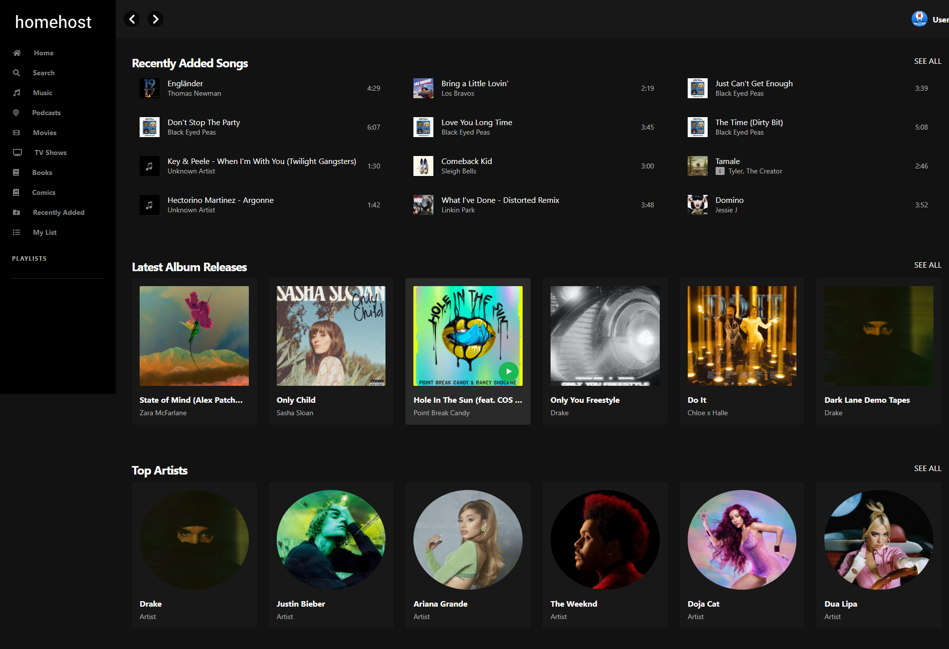The height and width of the screenshot is (649, 949).
Task: Play Hole In The Sun with green play button
Action: click(x=509, y=371)
